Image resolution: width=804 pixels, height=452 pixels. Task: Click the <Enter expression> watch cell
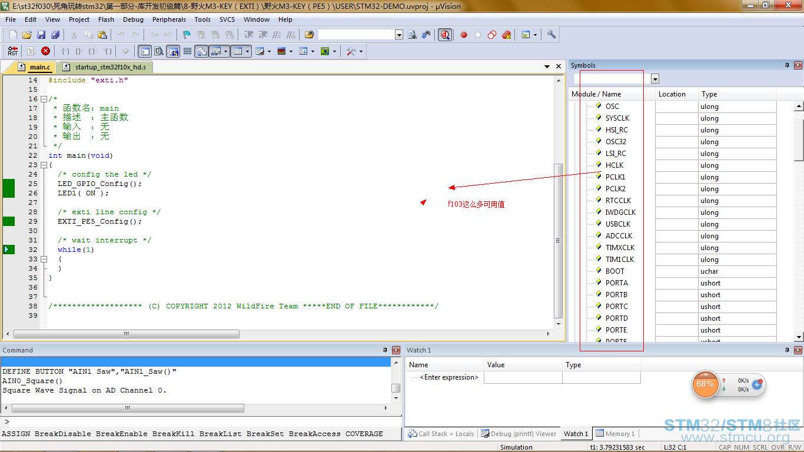point(450,377)
